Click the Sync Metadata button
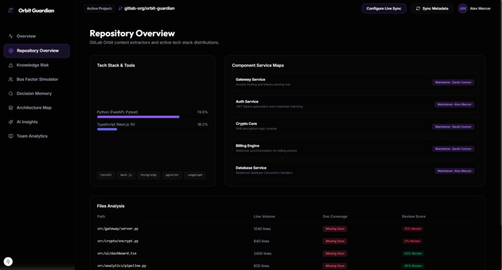The width and height of the screenshot is (502, 270). 432,8
